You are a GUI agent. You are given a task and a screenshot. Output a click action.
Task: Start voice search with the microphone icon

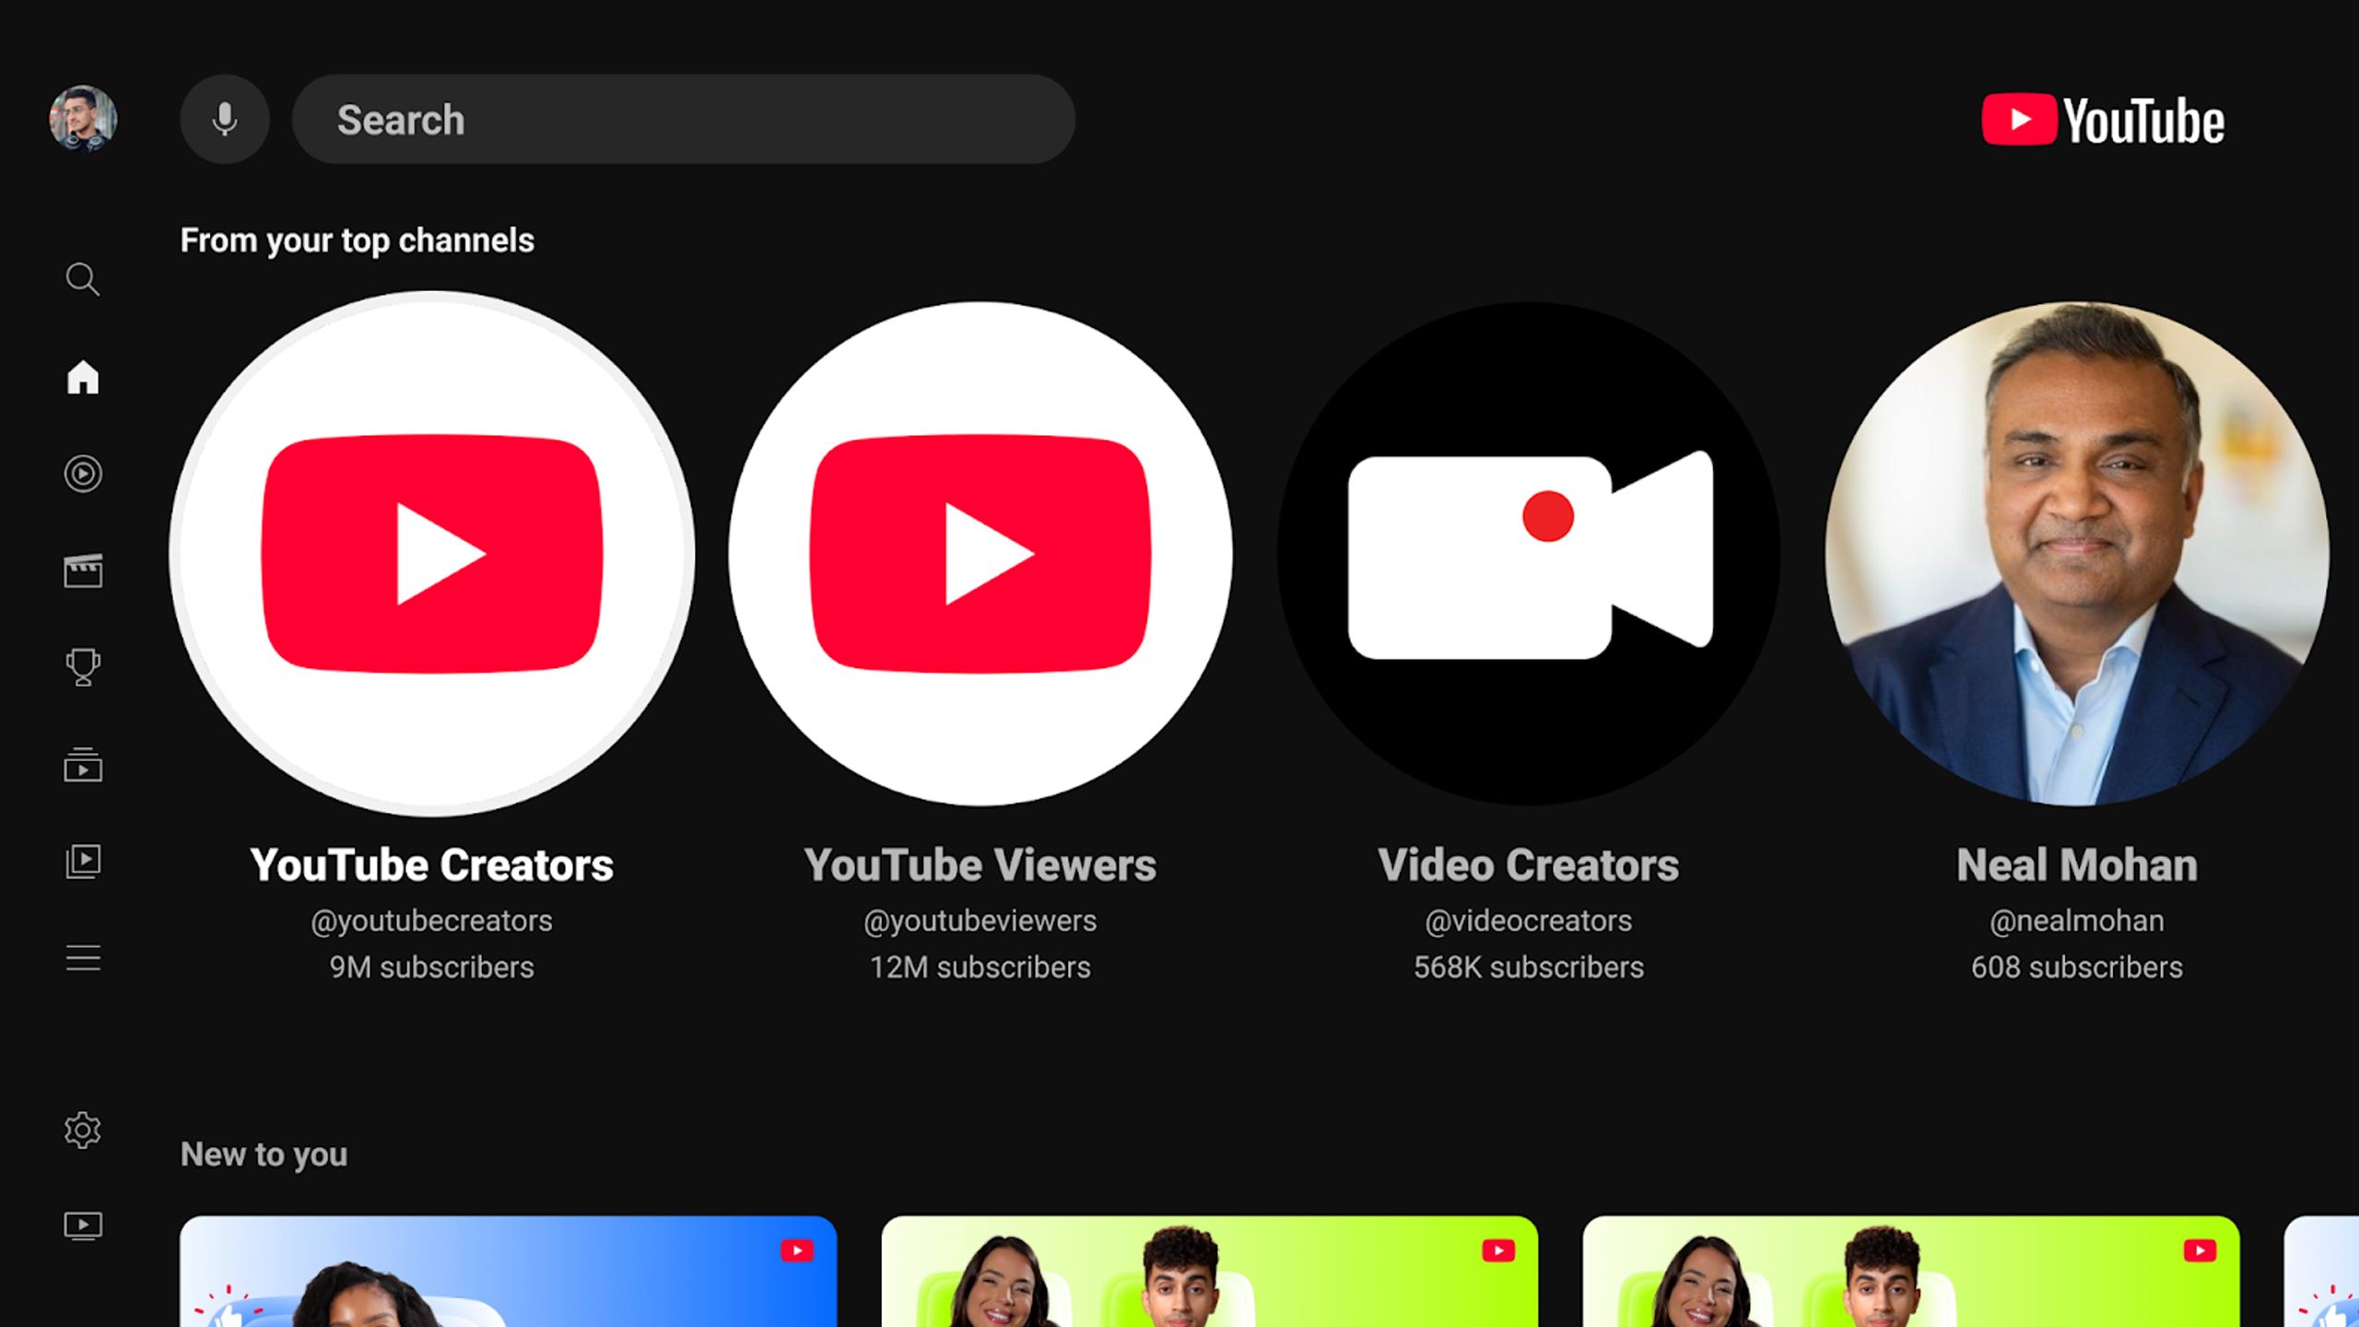tap(223, 119)
